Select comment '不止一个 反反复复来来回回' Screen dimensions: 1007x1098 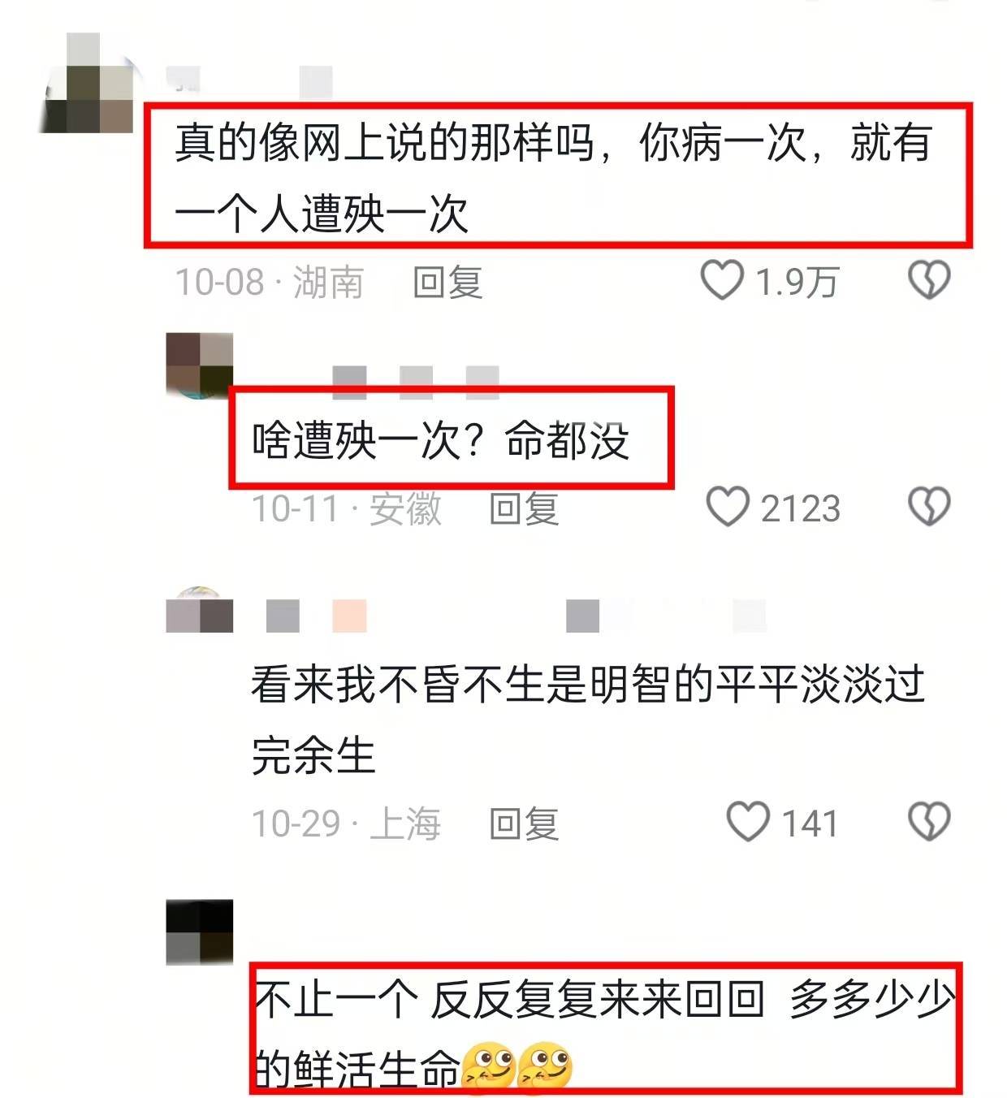510,998
